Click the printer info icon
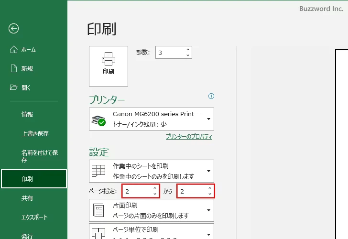This screenshot has height=239, width=348. pos(211,96)
